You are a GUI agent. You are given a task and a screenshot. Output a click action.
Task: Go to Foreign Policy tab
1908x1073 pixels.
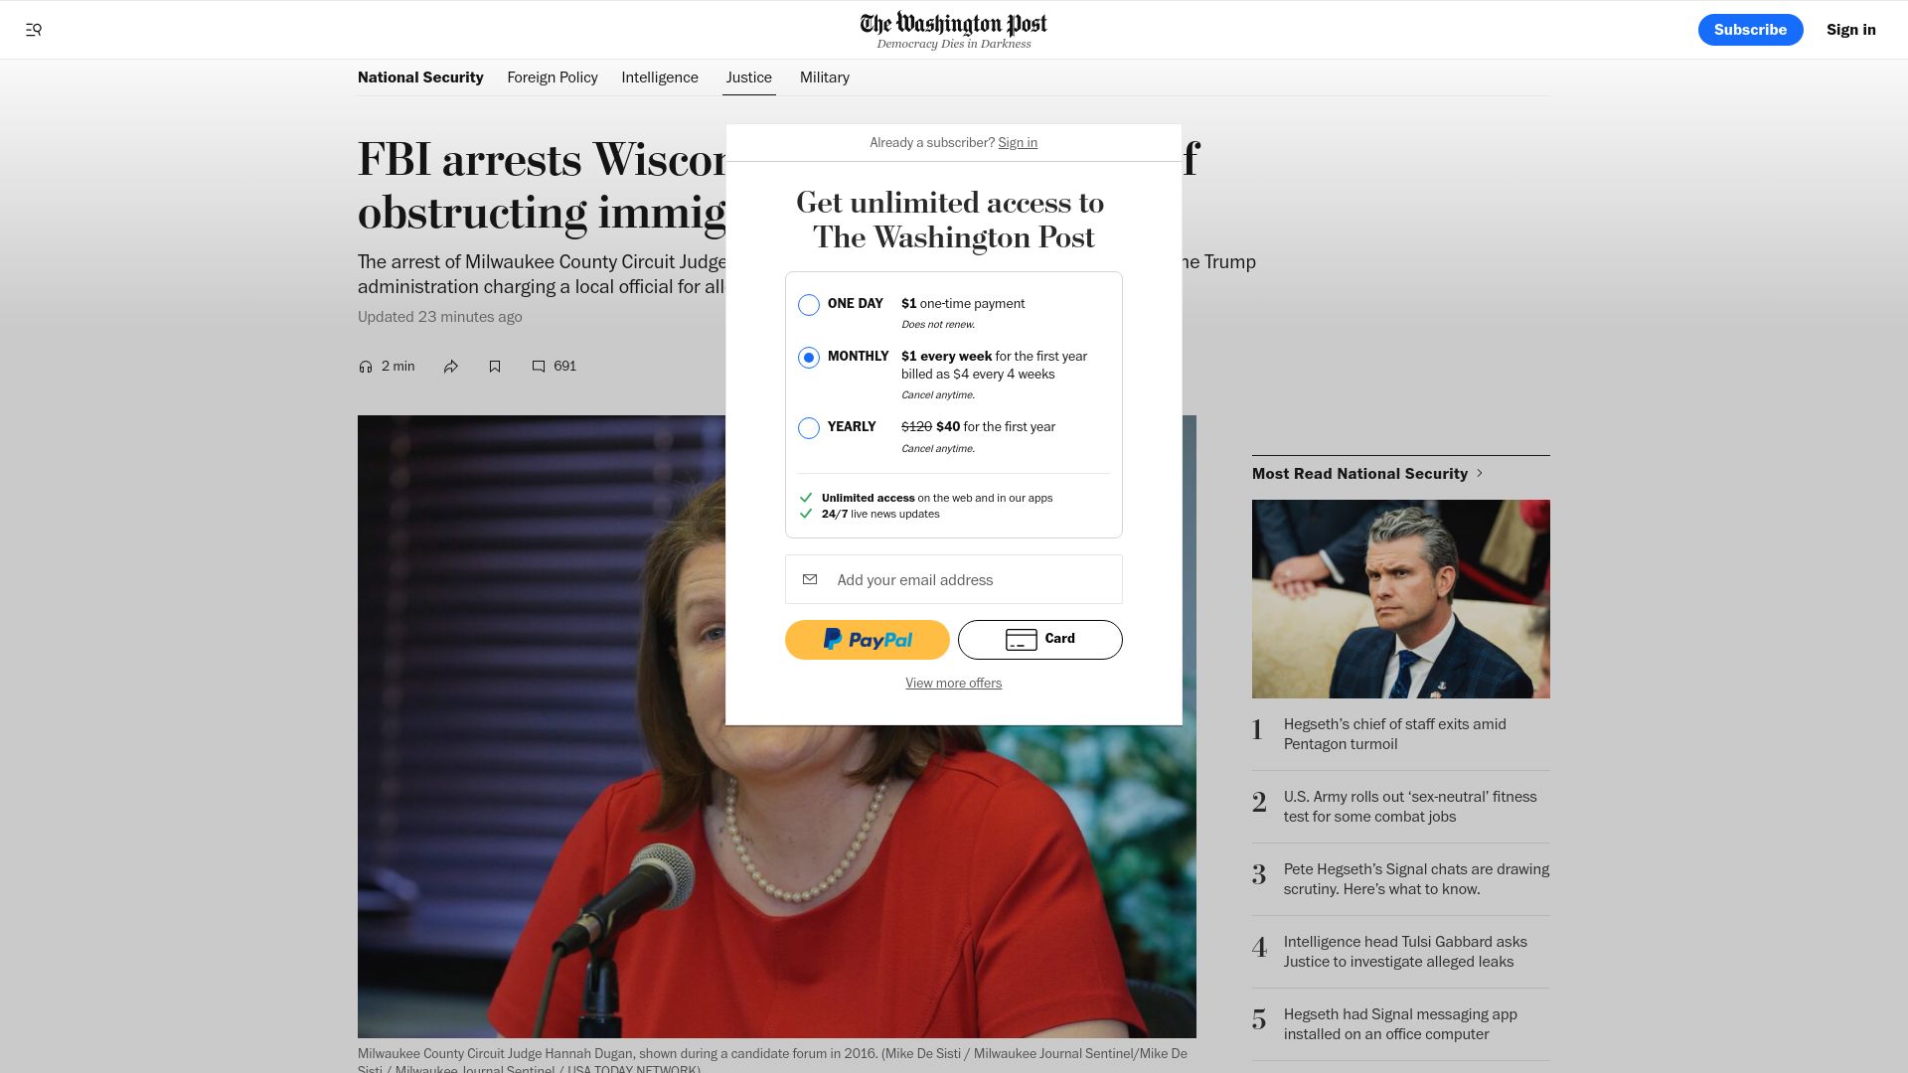553,77
